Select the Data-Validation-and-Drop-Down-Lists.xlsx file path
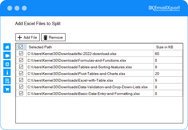Viewport: 188px width, 130px height. point(88,87)
